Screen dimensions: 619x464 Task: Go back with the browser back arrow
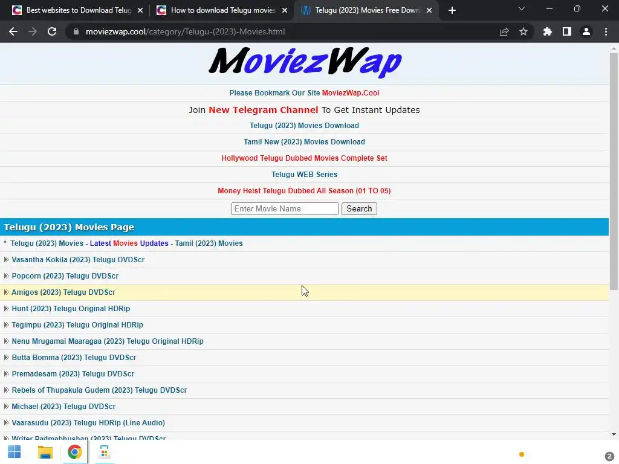click(13, 31)
